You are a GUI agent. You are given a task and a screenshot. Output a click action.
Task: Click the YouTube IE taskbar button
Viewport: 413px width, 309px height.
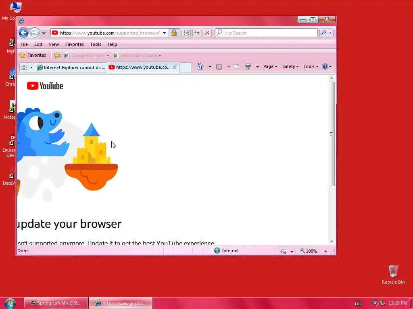point(121,303)
